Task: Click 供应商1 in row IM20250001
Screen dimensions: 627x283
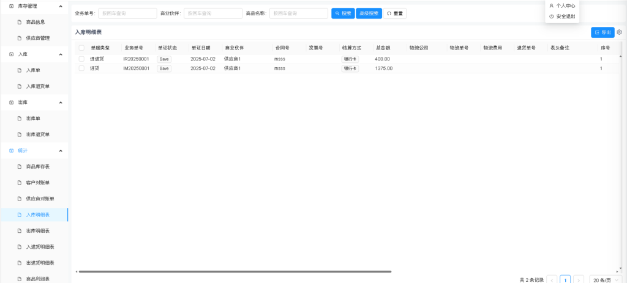Action: [232, 68]
